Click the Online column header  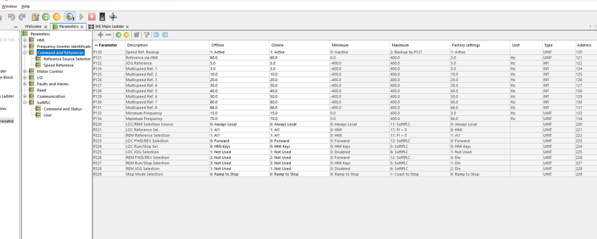click(x=299, y=45)
